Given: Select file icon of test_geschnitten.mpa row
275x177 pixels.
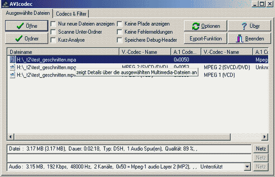Looking at the screenshot, I should (x=13, y=59).
